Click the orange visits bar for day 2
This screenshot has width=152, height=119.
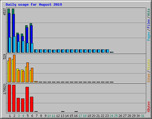14,68
